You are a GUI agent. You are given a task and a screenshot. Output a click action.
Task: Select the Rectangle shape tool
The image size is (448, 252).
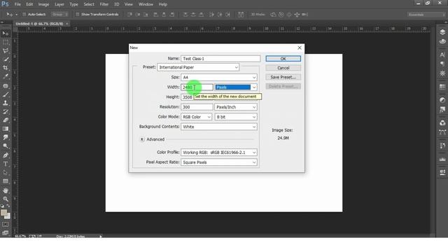tap(6, 181)
